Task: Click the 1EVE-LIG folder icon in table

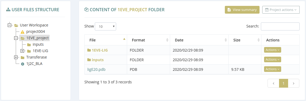Action: [x=89, y=50]
